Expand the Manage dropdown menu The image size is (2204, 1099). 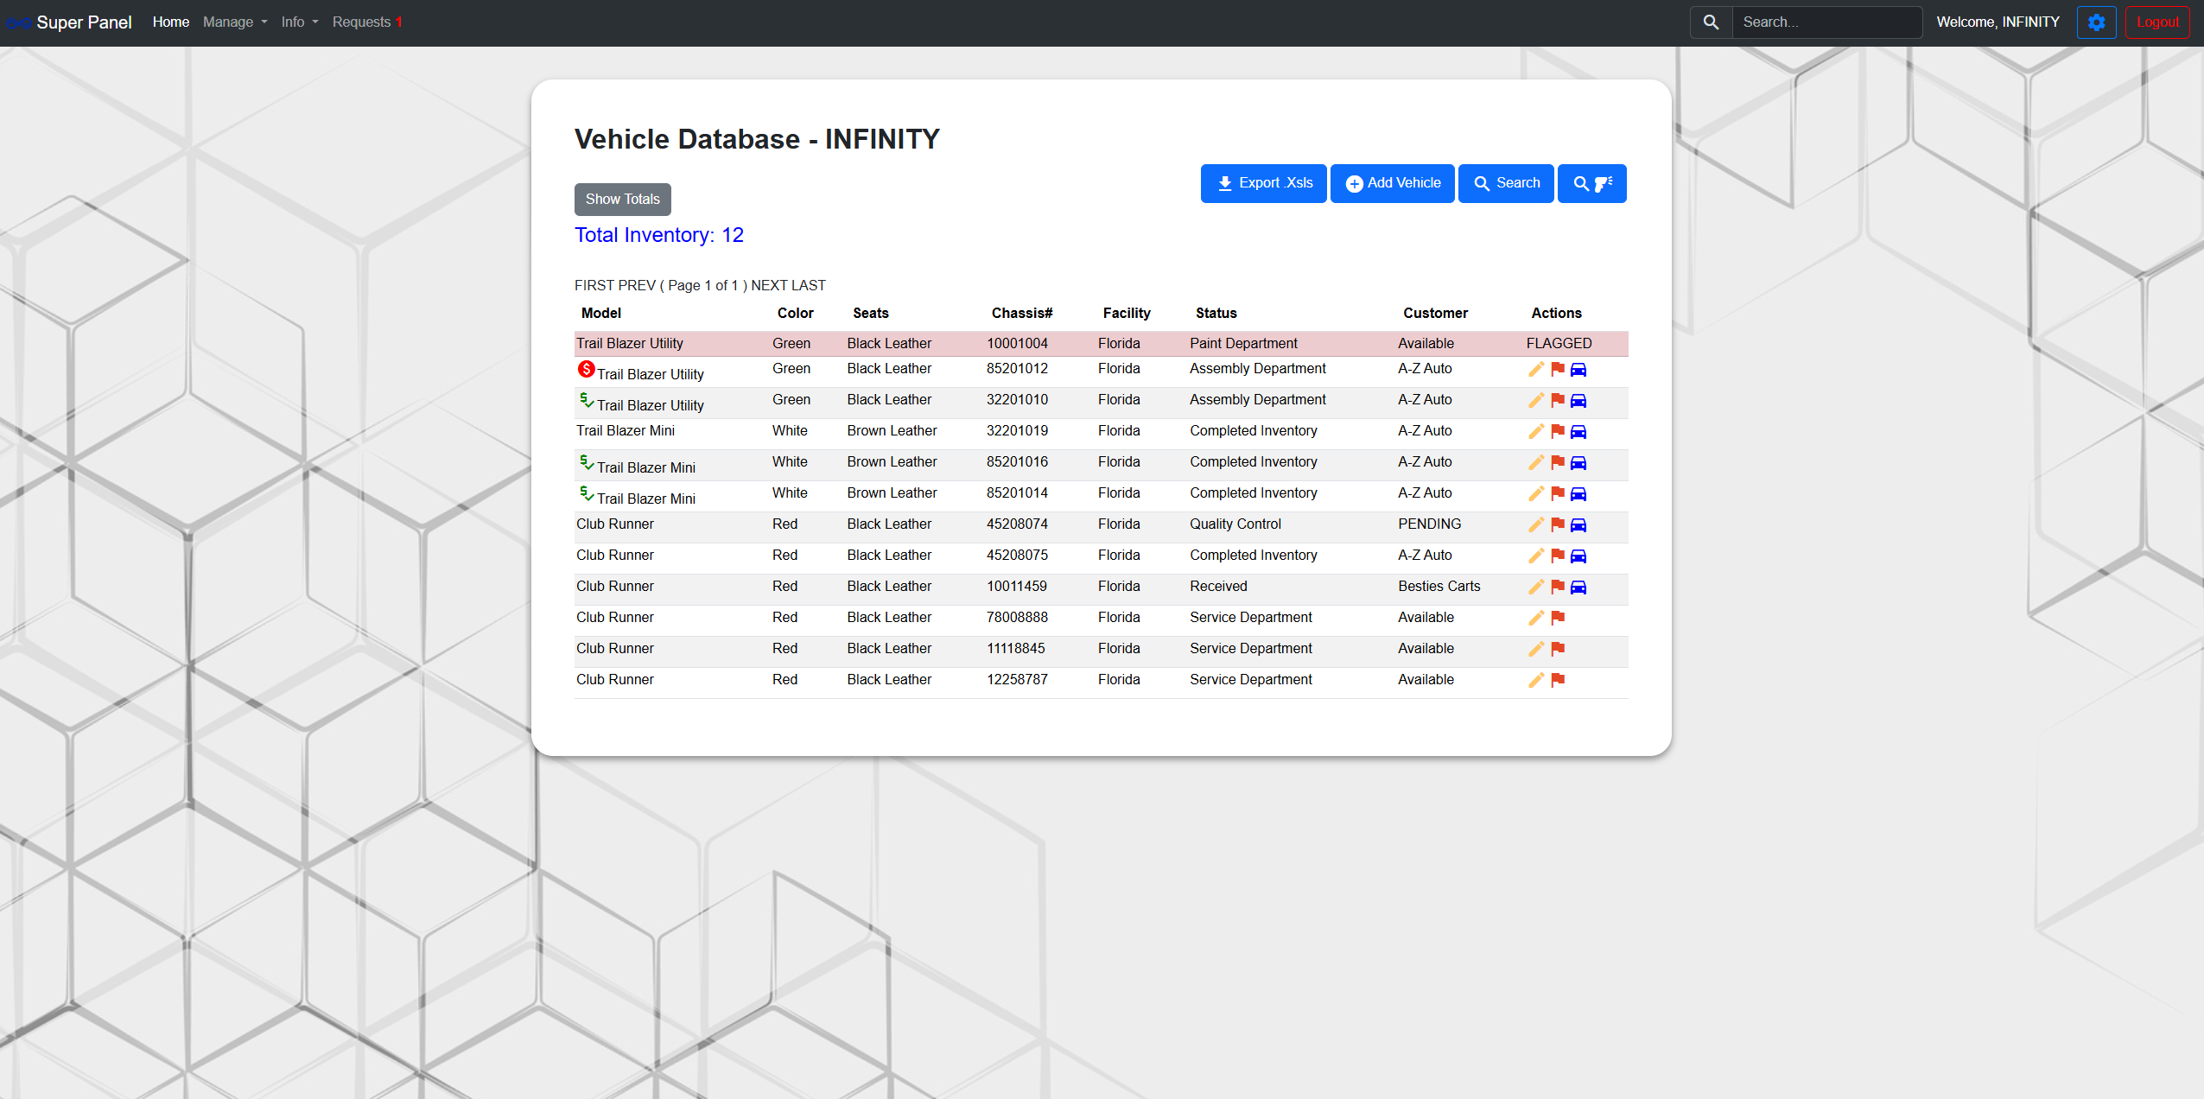[x=235, y=22]
